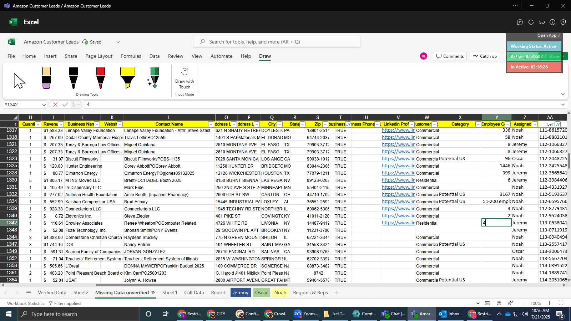
Task: Click Open App in the tracker overlay
Action: [x=549, y=36]
